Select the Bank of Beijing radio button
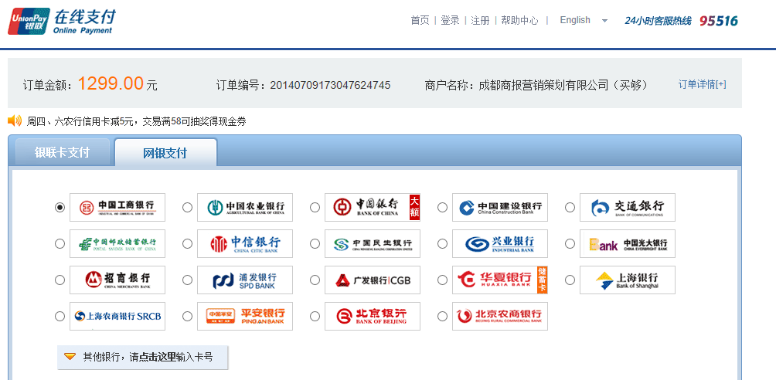This screenshot has height=380, width=776. [315, 316]
